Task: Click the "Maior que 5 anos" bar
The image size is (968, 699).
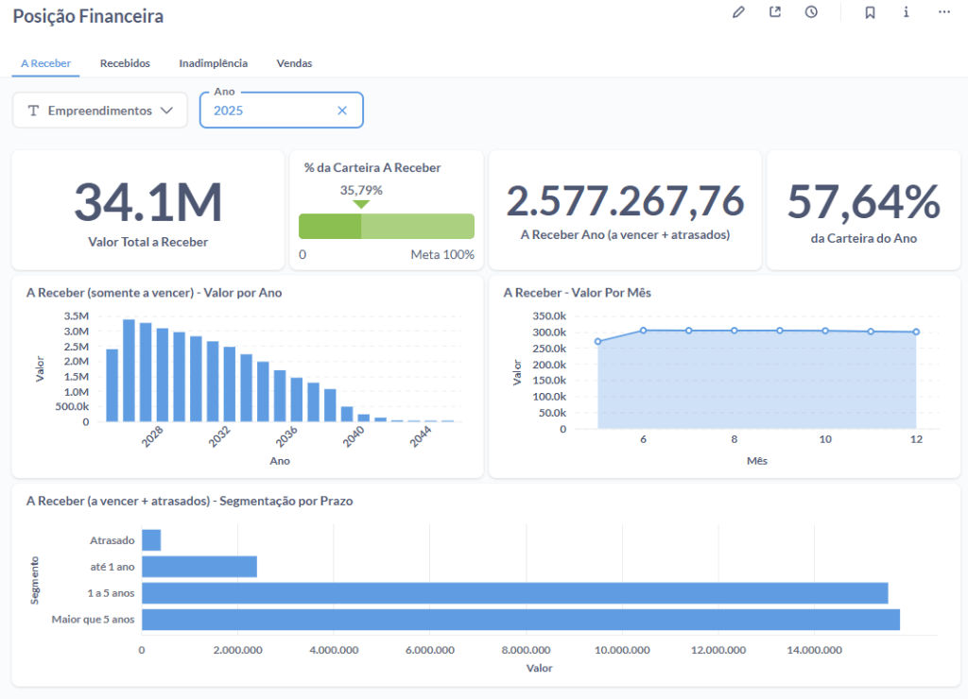Action: (x=520, y=620)
